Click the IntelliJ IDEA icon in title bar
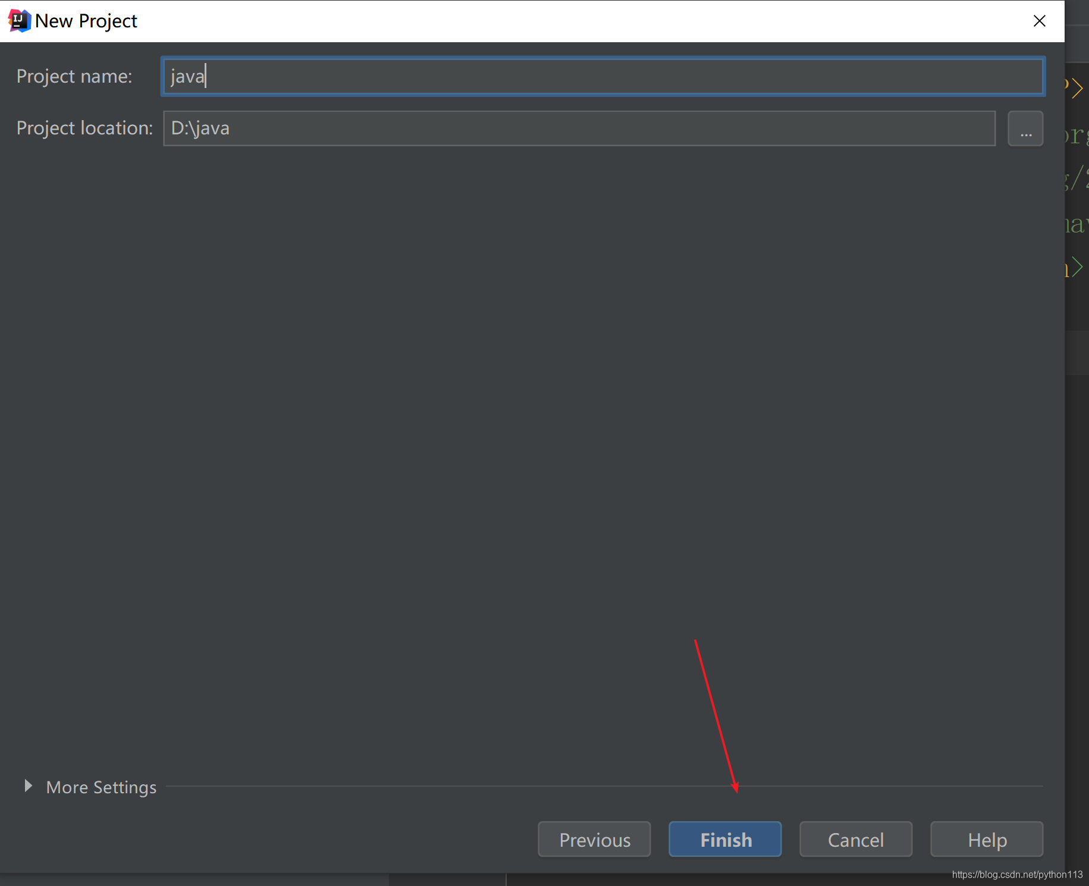This screenshot has width=1089, height=886. [x=19, y=21]
